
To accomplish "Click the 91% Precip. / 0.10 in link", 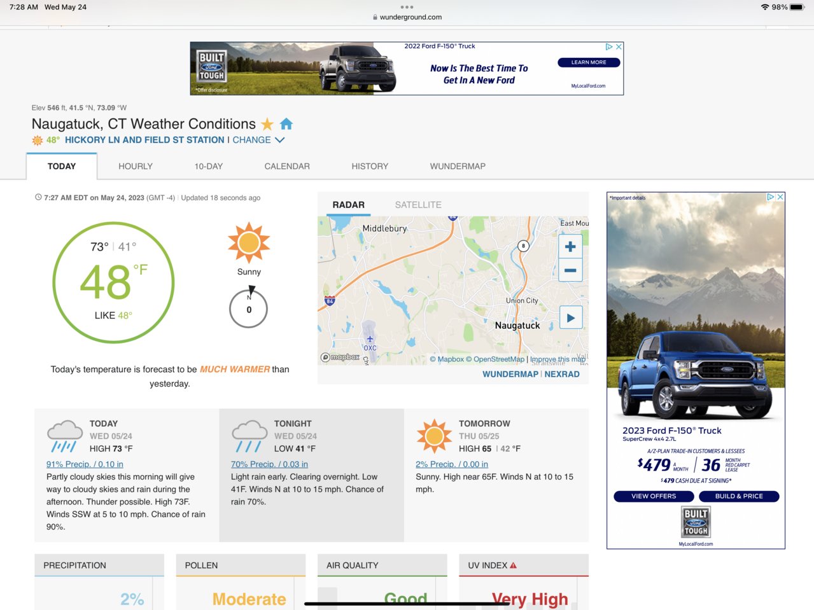I will pos(85,464).
